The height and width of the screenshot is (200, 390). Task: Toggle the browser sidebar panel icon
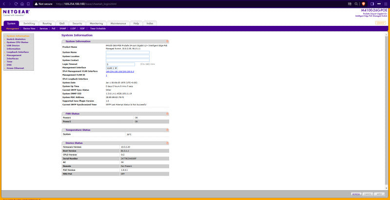372,4
